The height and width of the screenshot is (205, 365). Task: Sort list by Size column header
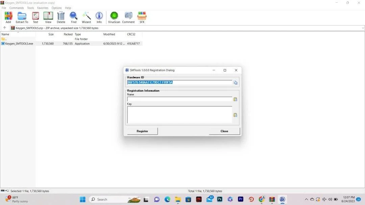[45, 34]
